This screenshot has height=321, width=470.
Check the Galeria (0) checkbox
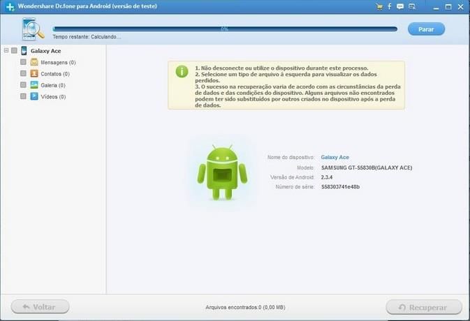tap(23, 84)
